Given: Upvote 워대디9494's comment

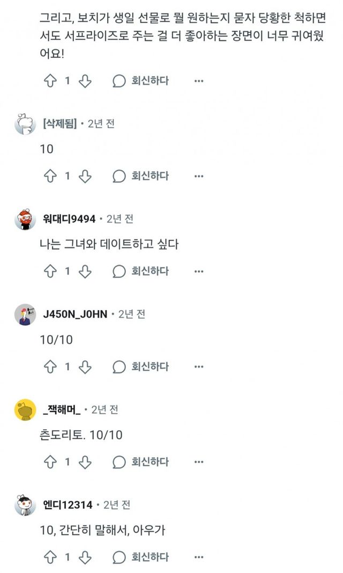Looking at the screenshot, I should point(50,271).
